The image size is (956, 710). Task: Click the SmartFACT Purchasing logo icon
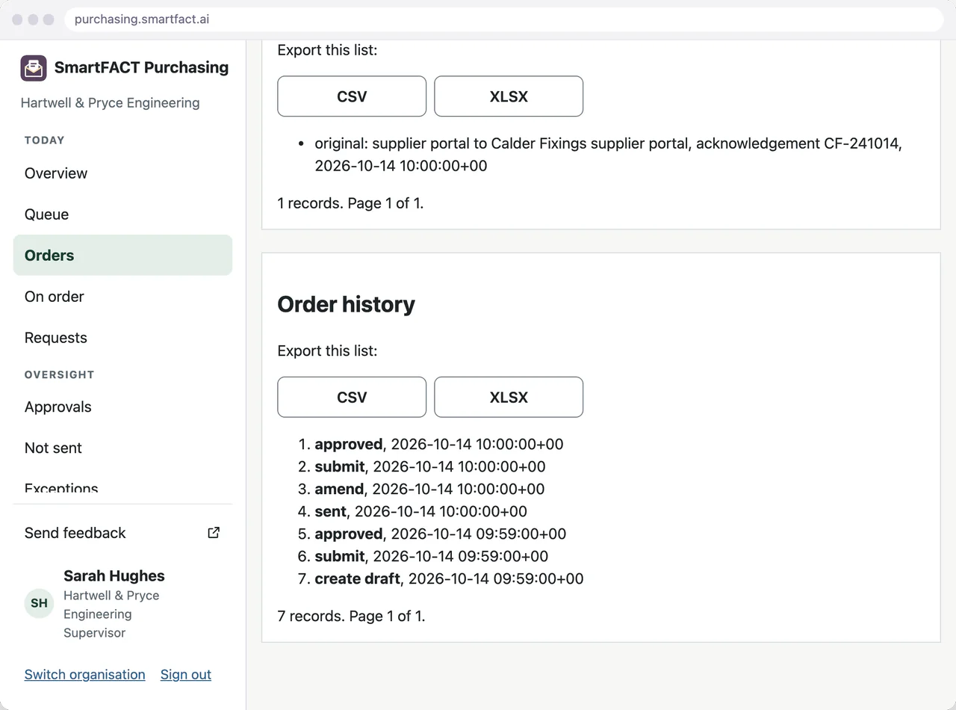(x=34, y=68)
